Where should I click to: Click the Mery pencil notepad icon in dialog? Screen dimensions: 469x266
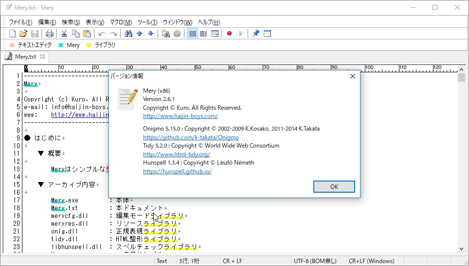point(127,100)
